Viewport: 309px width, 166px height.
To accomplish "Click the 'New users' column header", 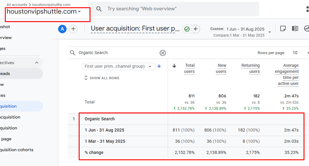I will (x=222, y=68).
